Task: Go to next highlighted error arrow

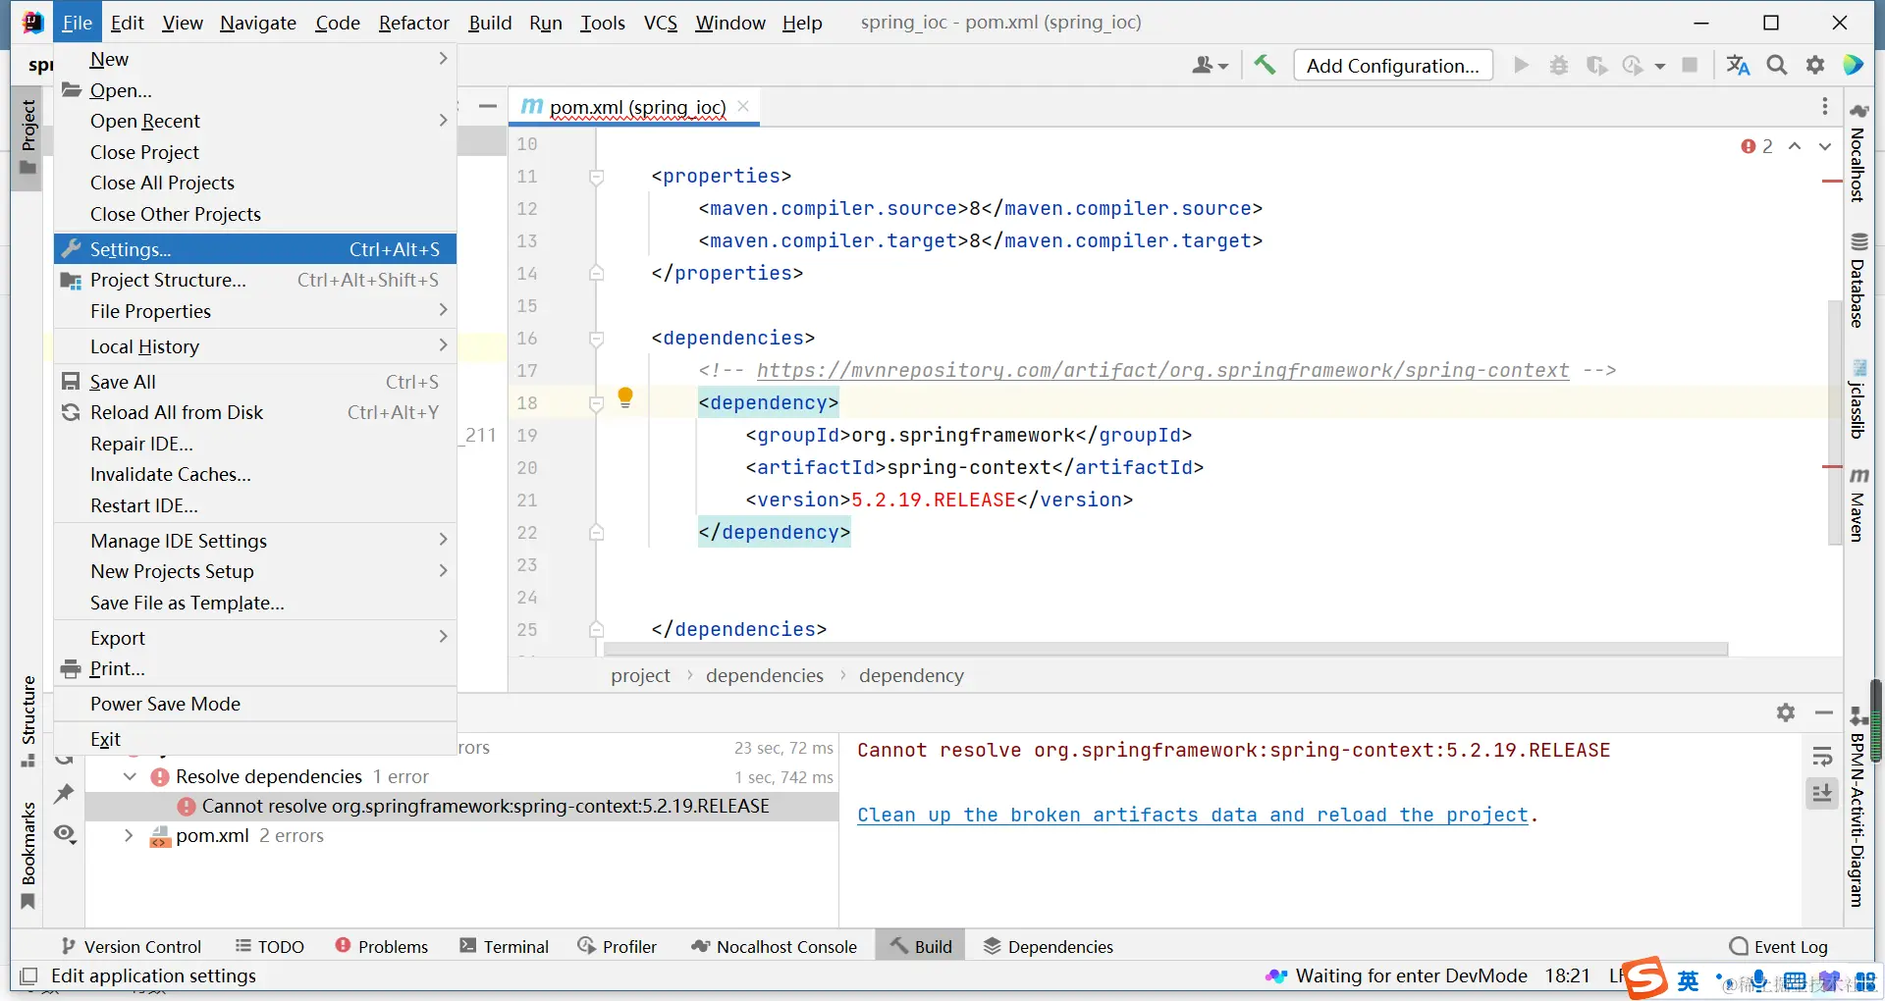Action: 1825,146
